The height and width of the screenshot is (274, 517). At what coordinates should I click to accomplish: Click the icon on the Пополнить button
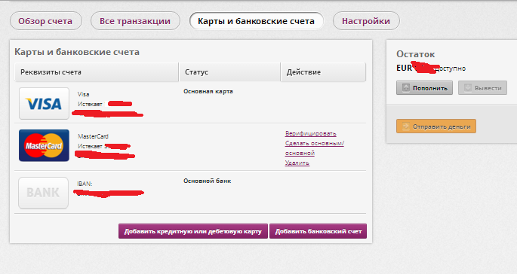pos(406,88)
